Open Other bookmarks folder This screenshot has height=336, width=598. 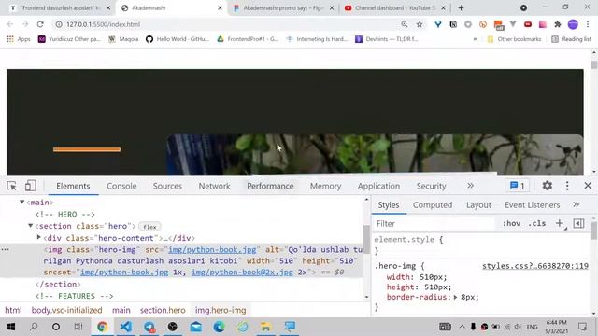[x=514, y=39]
